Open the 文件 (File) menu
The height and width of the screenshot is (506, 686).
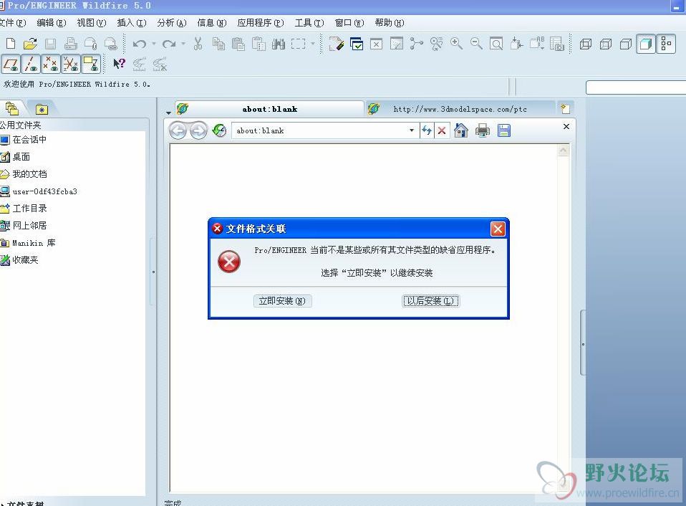pos(12,23)
